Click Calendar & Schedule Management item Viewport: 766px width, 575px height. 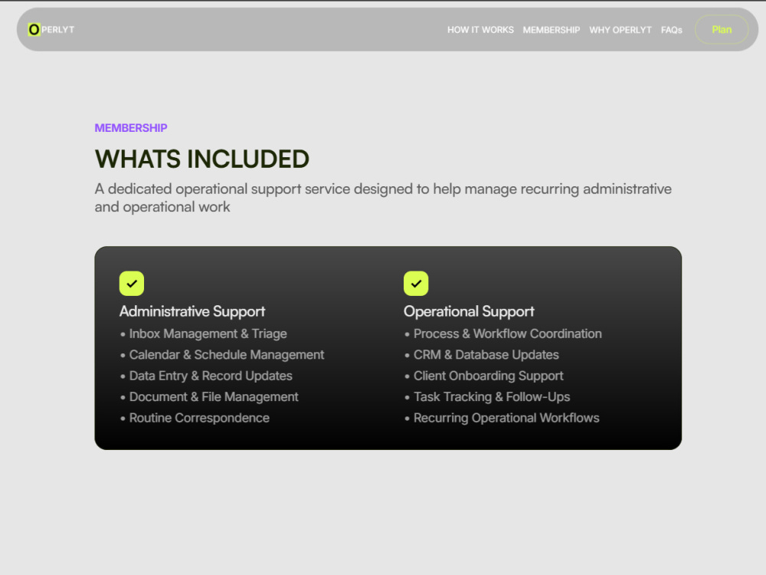tap(222, 355)
